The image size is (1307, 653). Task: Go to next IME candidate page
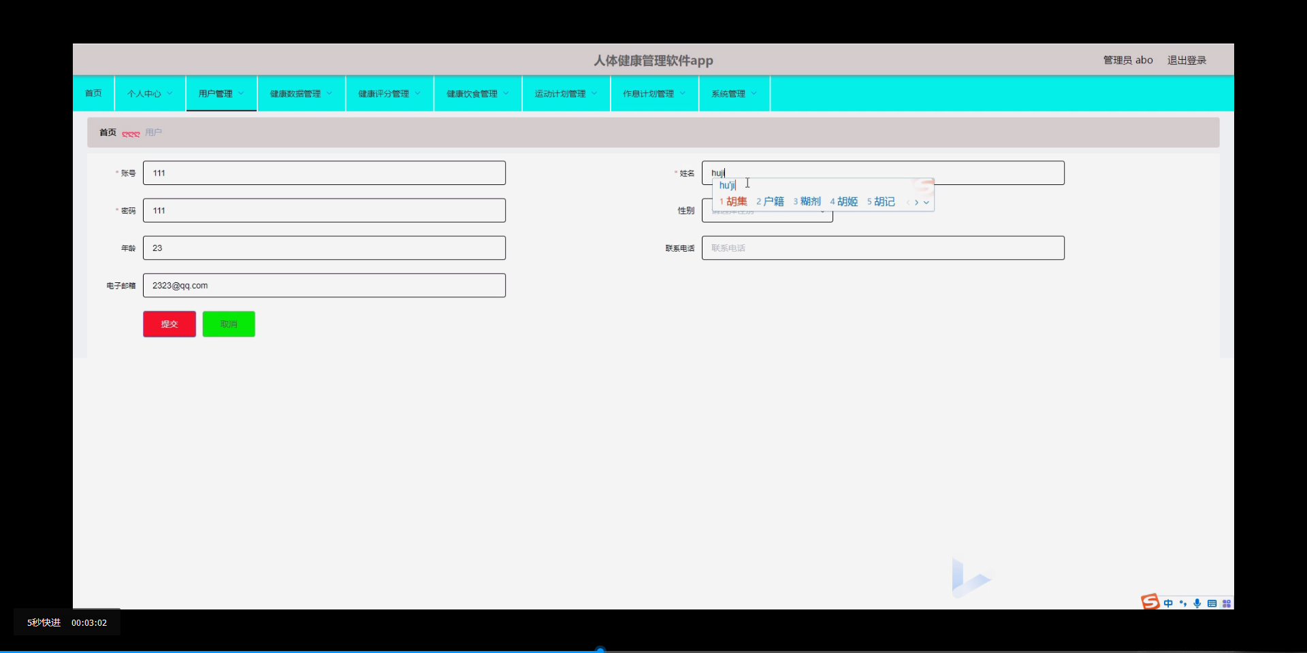917,202
